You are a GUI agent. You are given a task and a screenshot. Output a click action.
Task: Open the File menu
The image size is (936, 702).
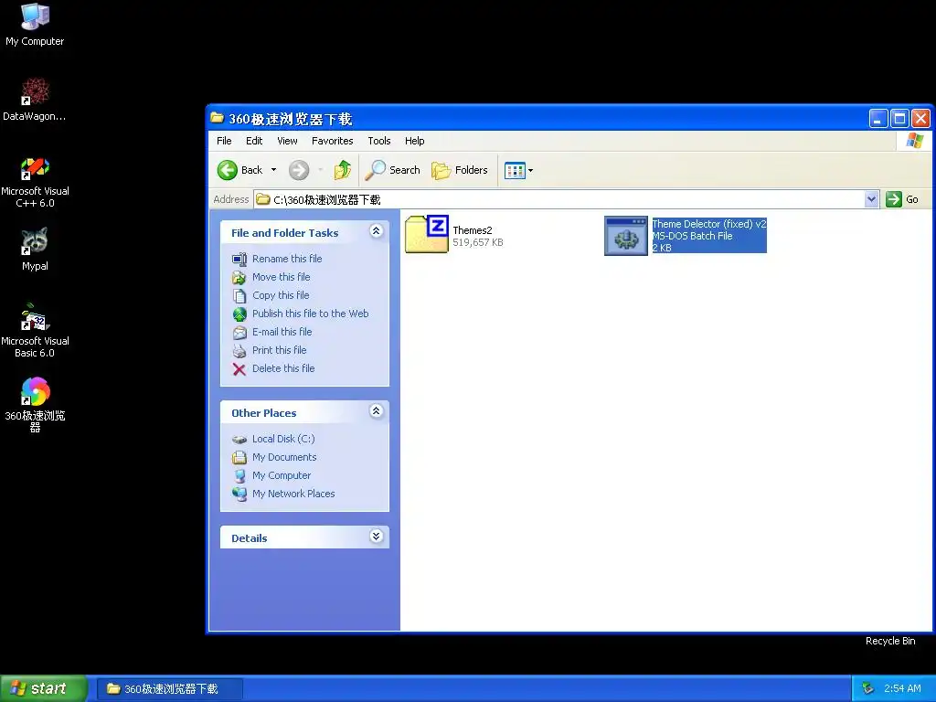pos(224,141)
